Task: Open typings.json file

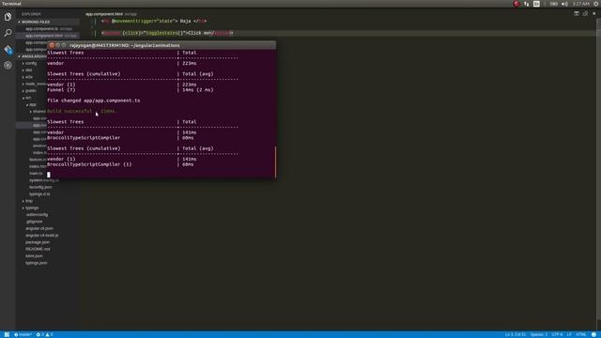Action: click(x=37, y=263)
